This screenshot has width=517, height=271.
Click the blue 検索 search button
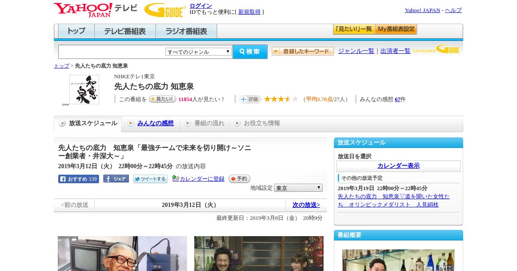(x=250, y=52)
